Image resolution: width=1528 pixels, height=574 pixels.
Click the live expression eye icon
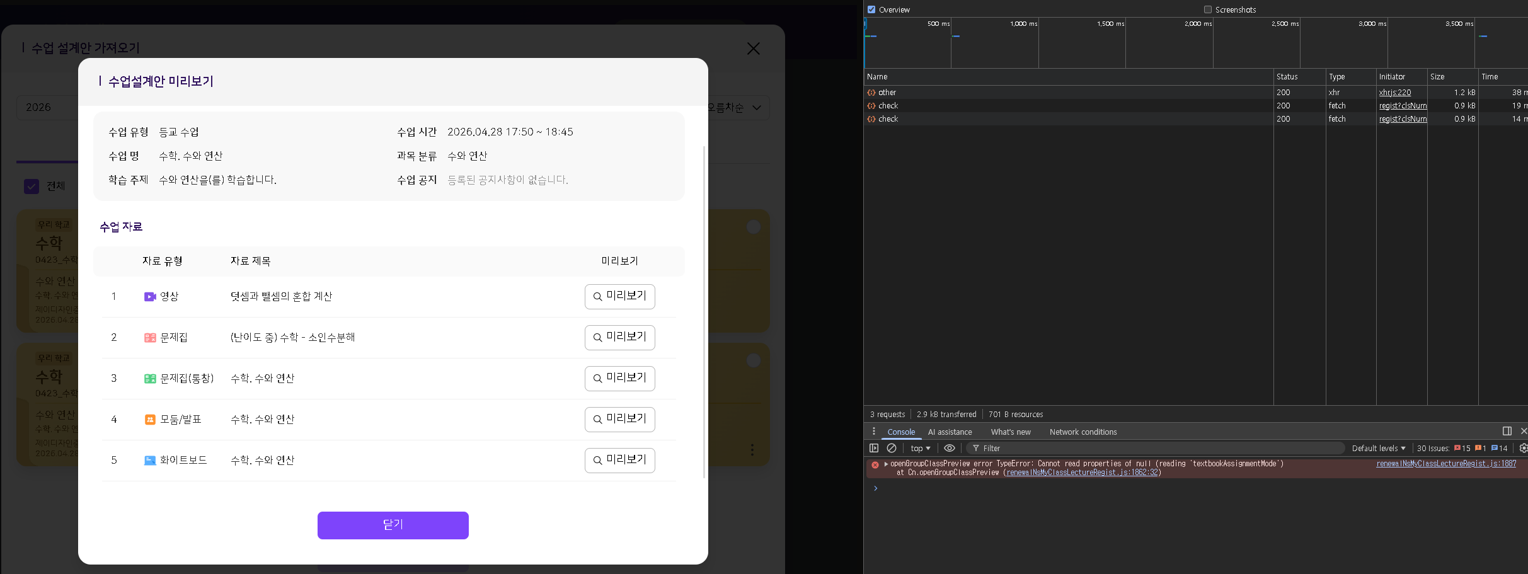pos(949,448)
